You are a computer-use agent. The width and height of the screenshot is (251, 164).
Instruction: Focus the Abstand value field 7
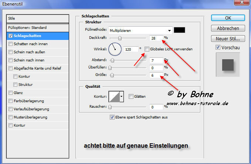pos(156,60)
